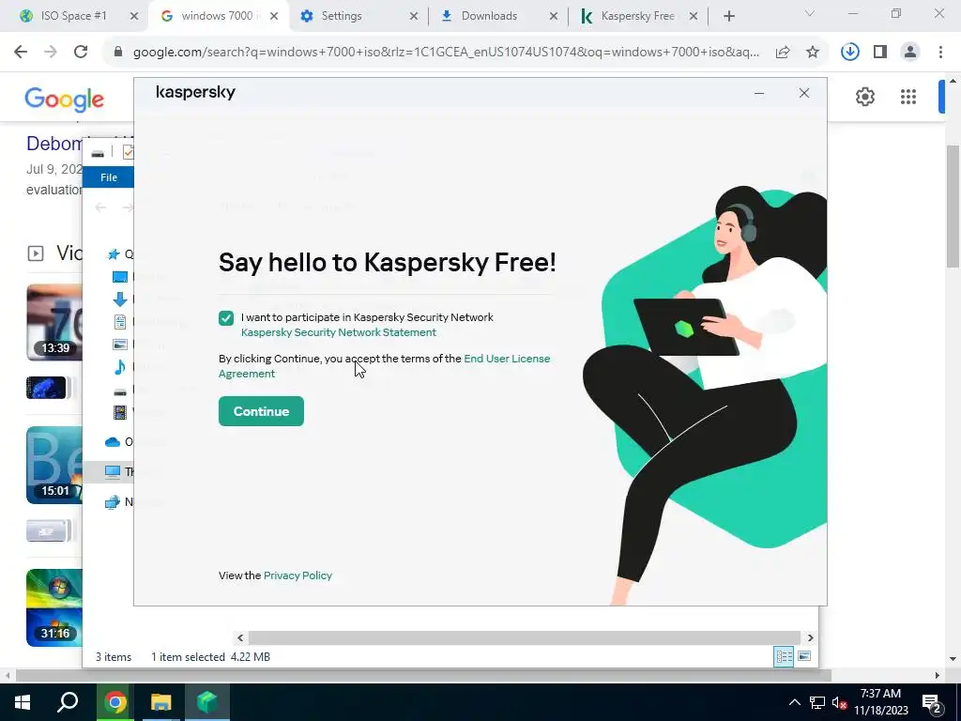
Task: Click the Continue button in Kaspersky installer
Action: pyautogui.click(x=261, y=411)
